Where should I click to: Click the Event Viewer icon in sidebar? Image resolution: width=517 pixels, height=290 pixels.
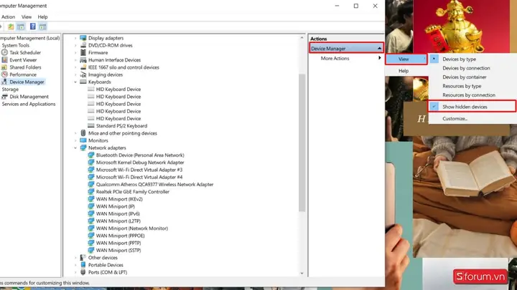(4, 60)
